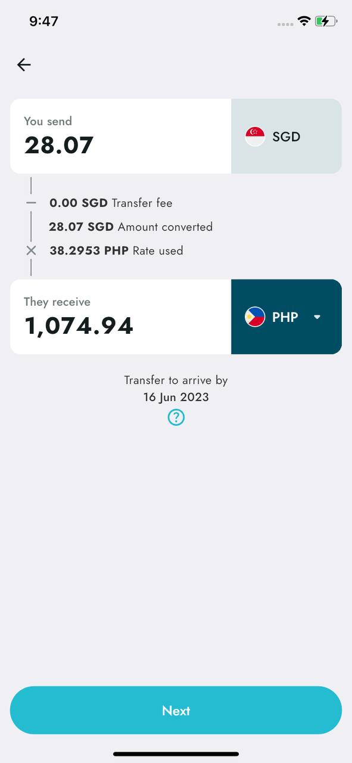Tap the 38.2953 PHP Rate used line

click(x=116, y=250)
